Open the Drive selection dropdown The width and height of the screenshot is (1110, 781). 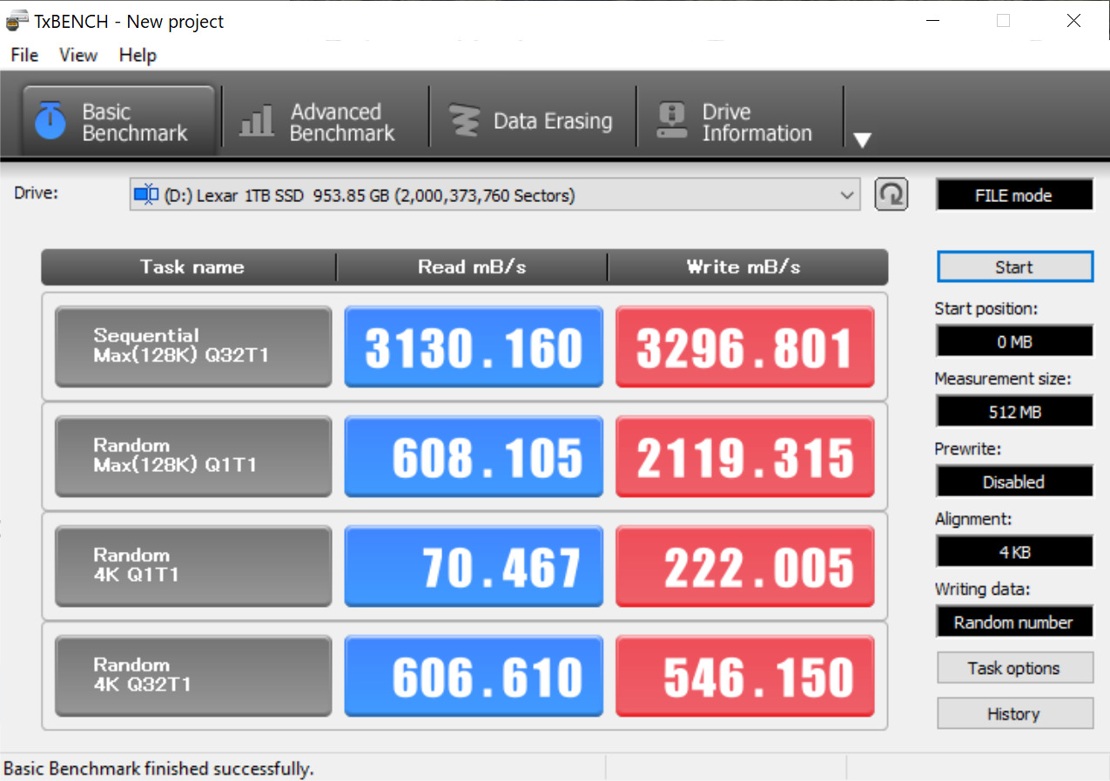(x=846, y=195)
